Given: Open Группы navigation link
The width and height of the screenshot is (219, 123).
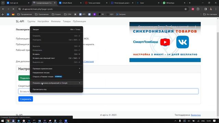Looking at the screenshot, I should tap(31, 21).
